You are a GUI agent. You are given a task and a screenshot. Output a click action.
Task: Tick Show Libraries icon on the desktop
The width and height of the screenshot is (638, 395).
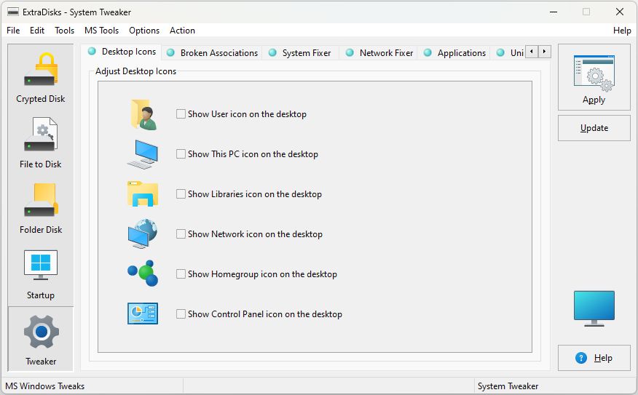(181, 194)
